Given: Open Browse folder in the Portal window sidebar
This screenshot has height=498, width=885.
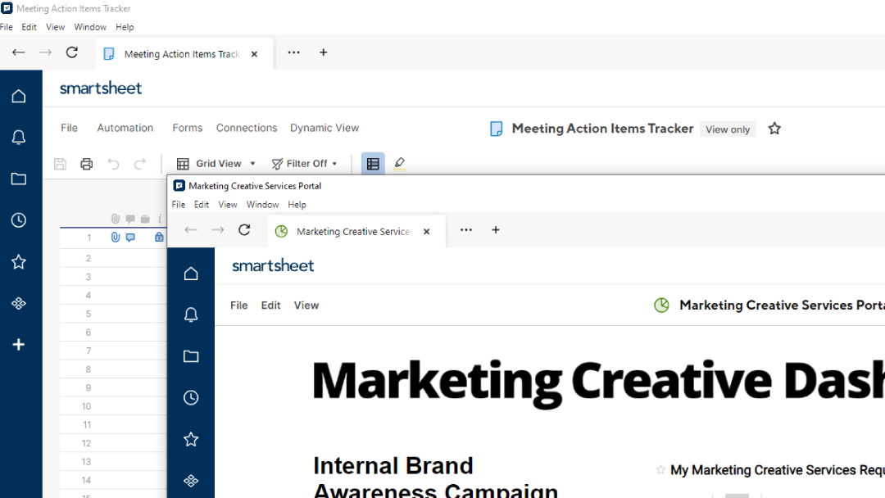Looking at the screenshot, I should click(x=191, y=356).
